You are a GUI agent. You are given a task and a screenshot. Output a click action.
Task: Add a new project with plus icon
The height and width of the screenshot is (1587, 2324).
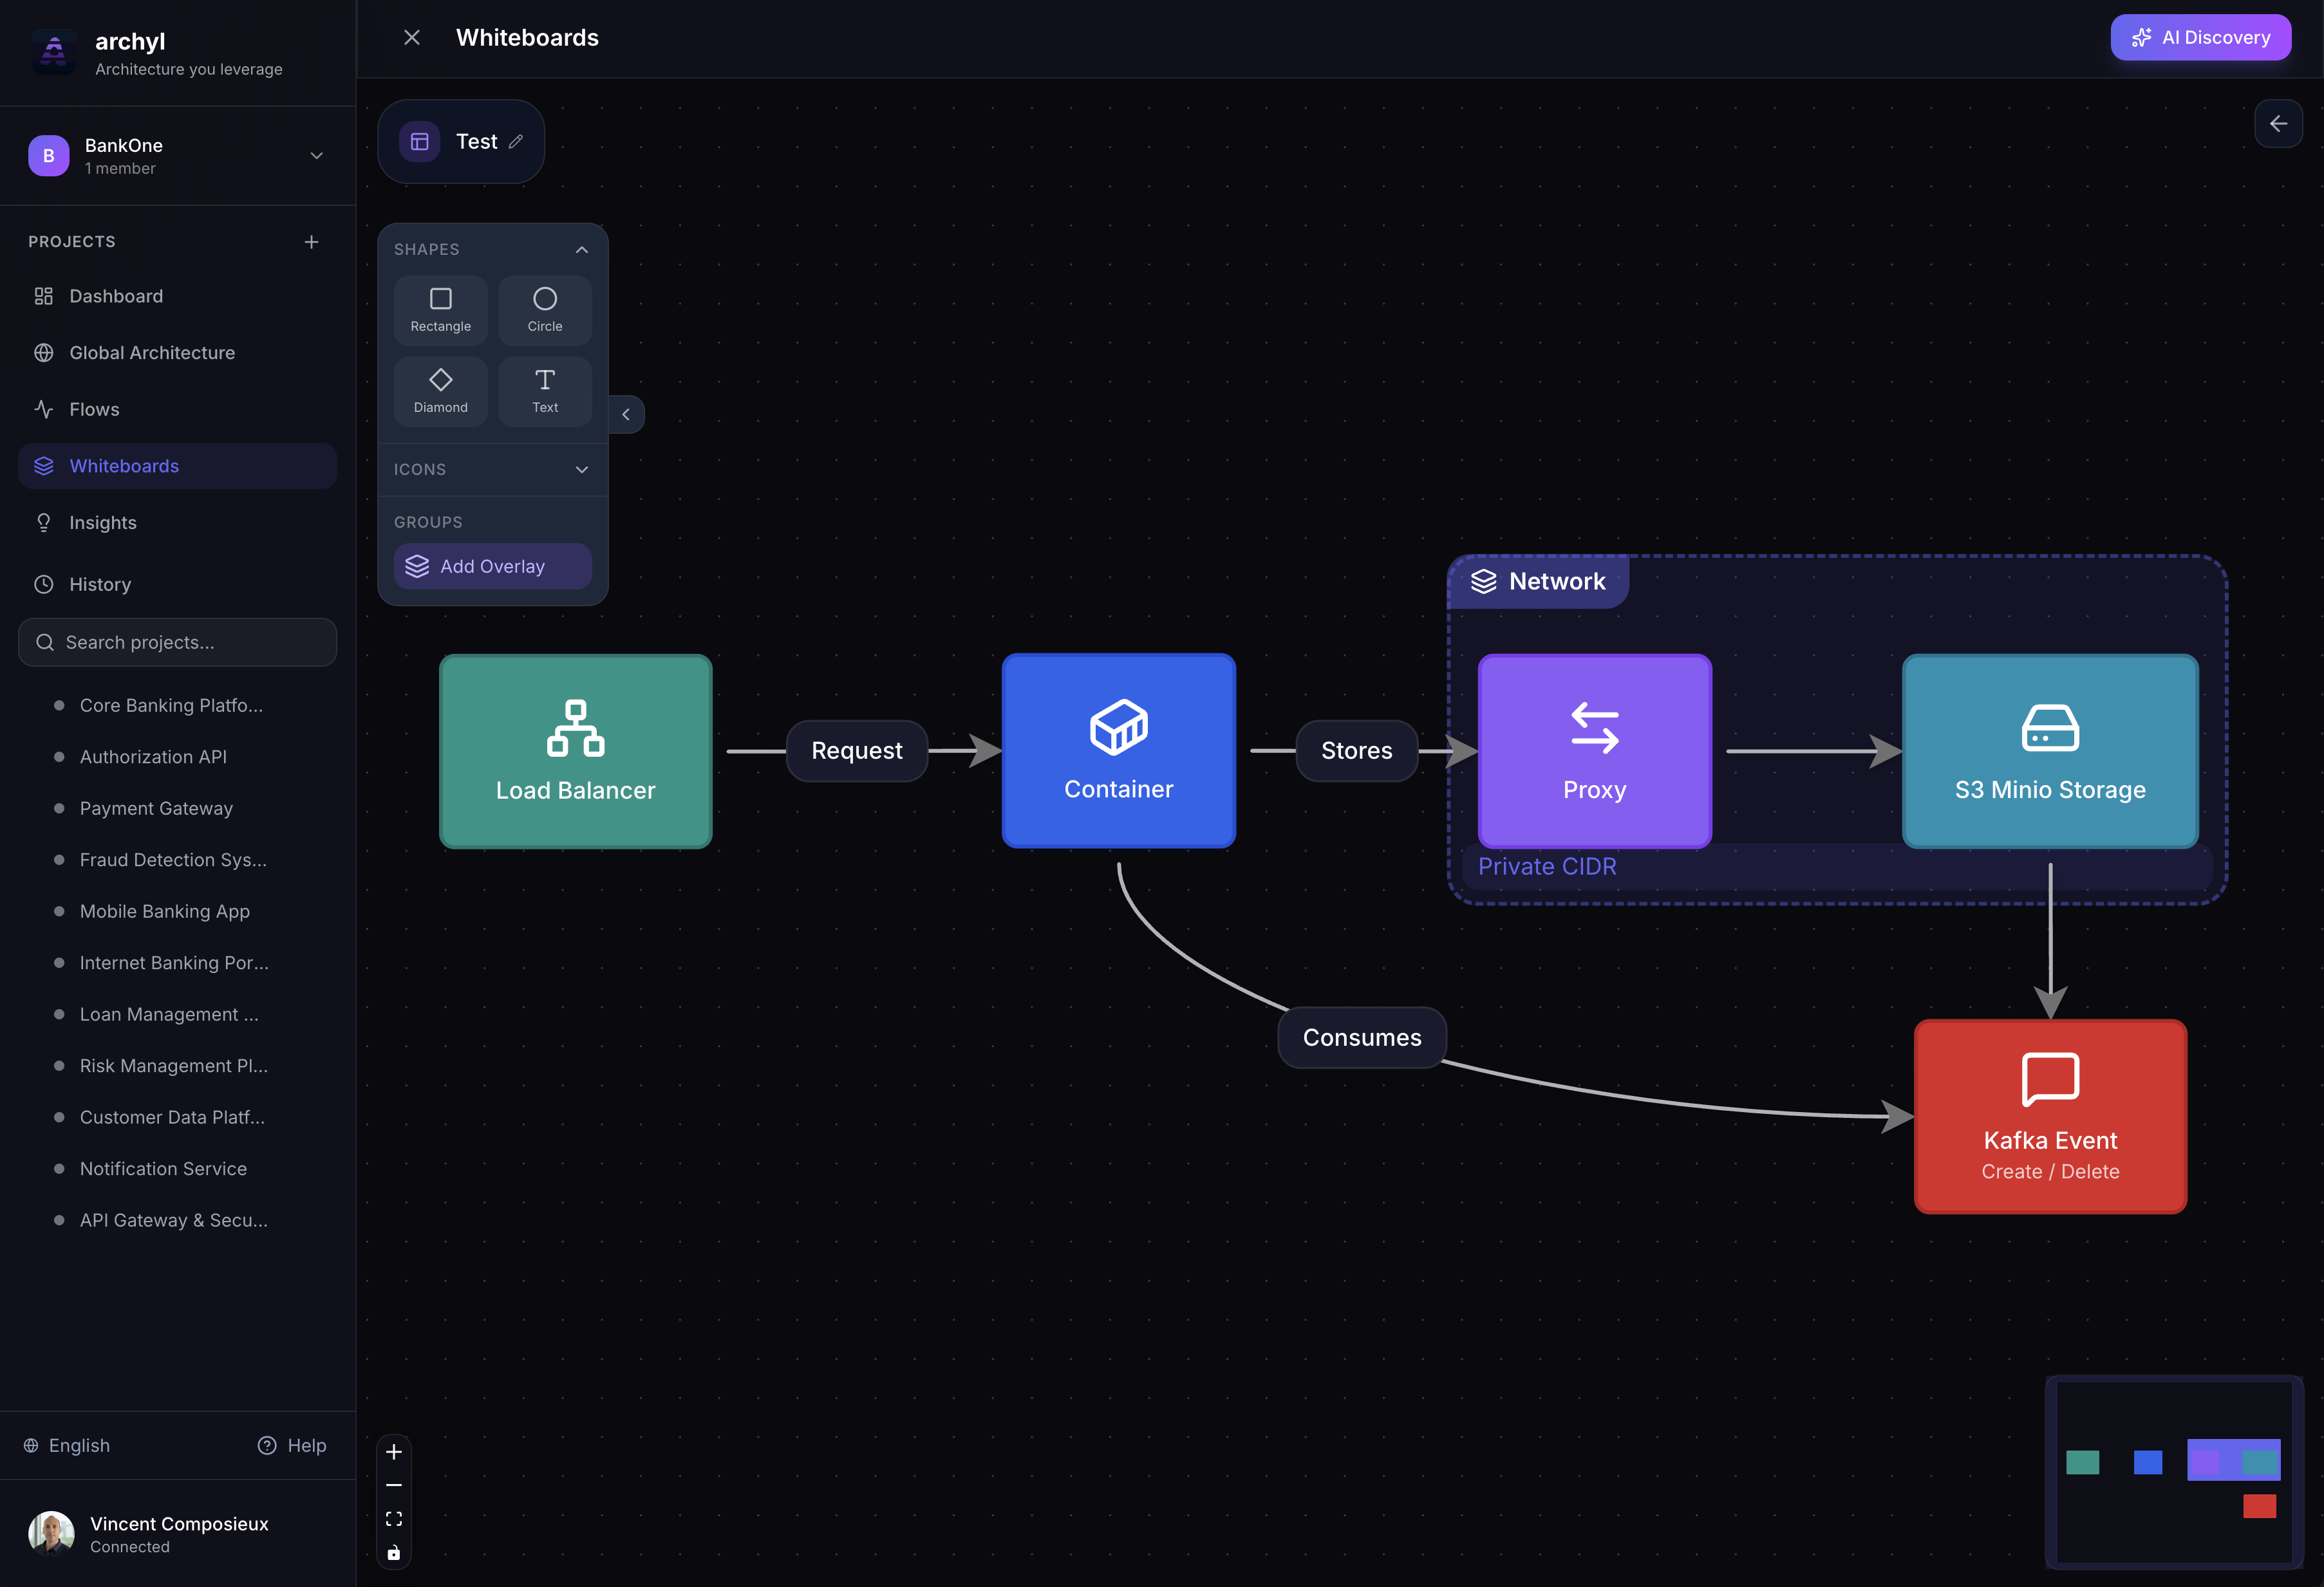click(x=311, y=242)
